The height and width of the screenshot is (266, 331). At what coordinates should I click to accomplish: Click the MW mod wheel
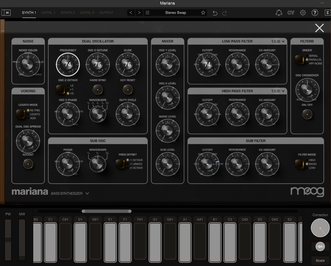click(x=22, y=240)
